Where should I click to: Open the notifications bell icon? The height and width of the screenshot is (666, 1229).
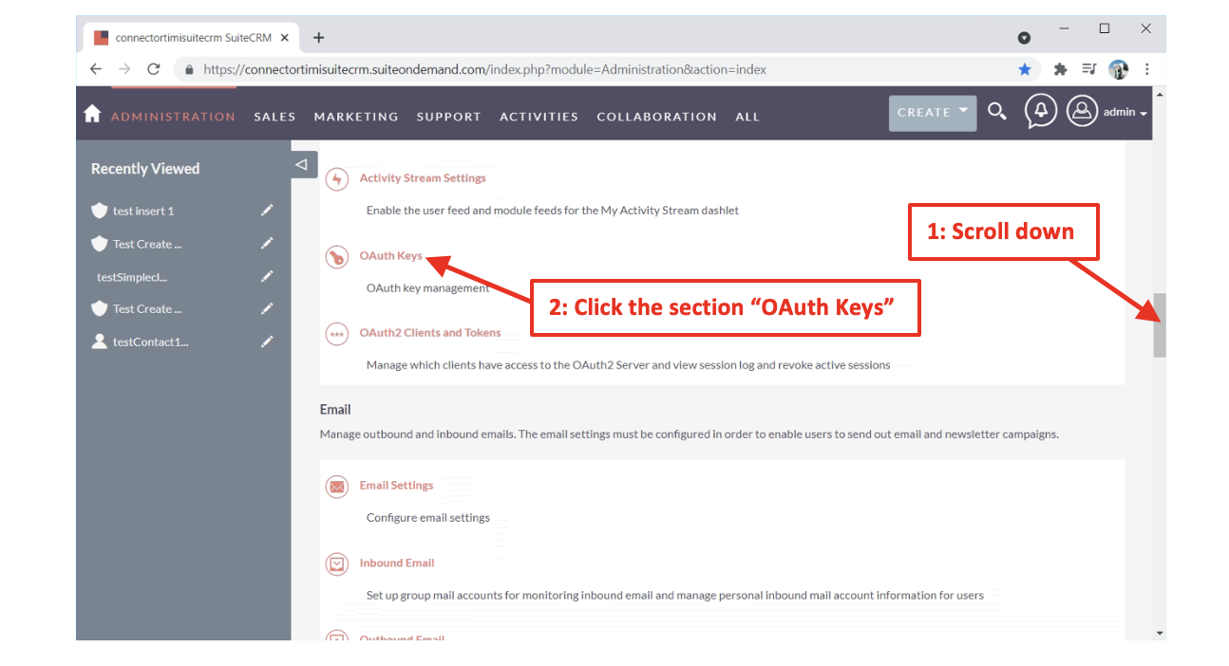click(1040, 112)
